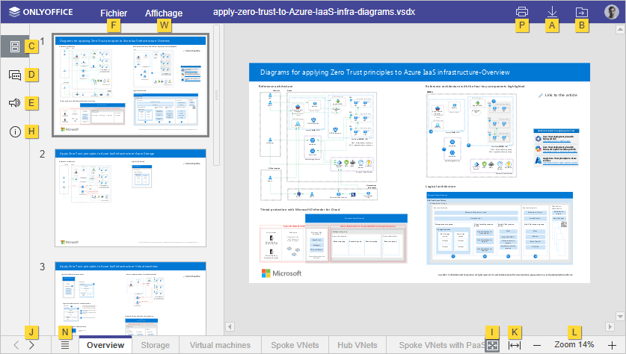Open the user profile avatar
626x354 pixels.
pos(611,12)
